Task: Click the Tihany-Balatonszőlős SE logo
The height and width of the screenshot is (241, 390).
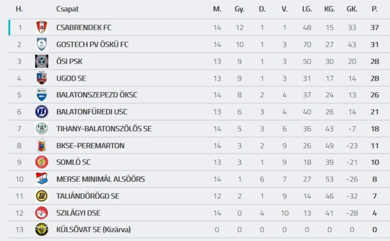Action: click(42, 129)
